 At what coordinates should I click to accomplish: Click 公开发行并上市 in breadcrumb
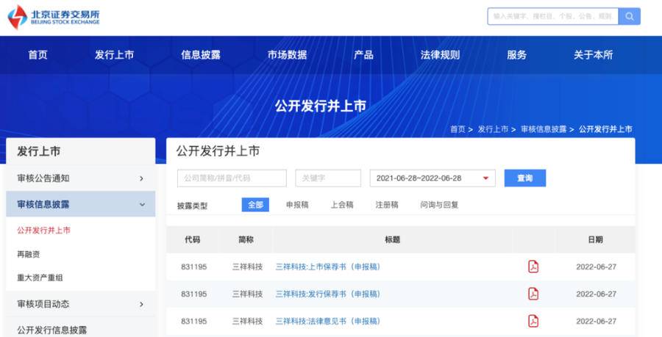tap(605, 129)
